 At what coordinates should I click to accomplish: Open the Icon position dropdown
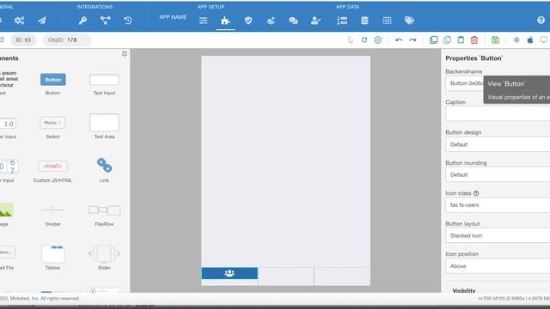pyautogui.click(x=498, y=266)
